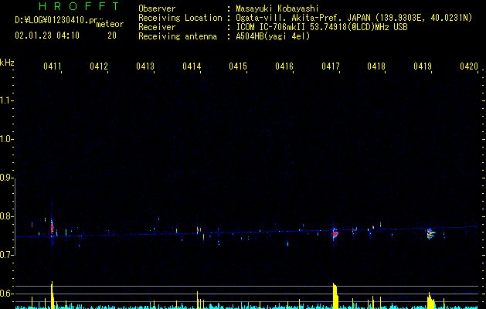The image size is (486, 309).
Task: Click the 0.9 kHz frequency label
Action: point(6,178)
